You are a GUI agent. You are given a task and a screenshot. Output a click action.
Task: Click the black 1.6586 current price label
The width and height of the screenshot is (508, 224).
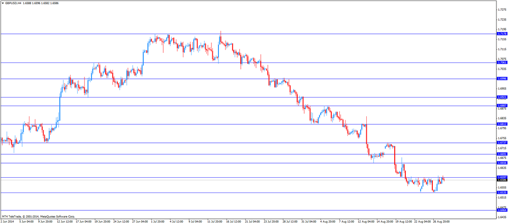click(501, 180)
